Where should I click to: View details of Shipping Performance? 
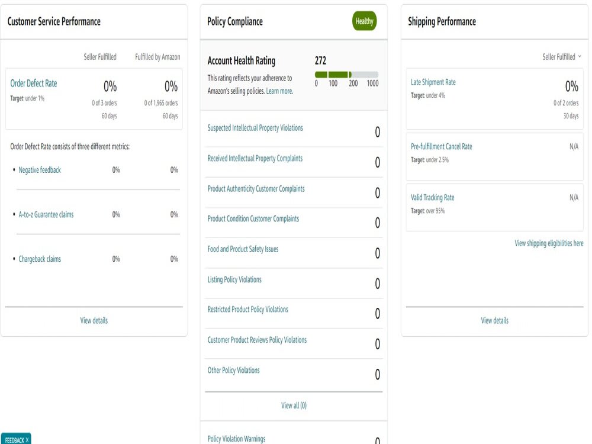coord(494,320)
